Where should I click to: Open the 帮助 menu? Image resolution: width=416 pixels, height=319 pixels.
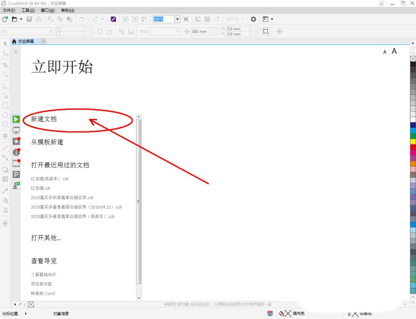point(67,10)
